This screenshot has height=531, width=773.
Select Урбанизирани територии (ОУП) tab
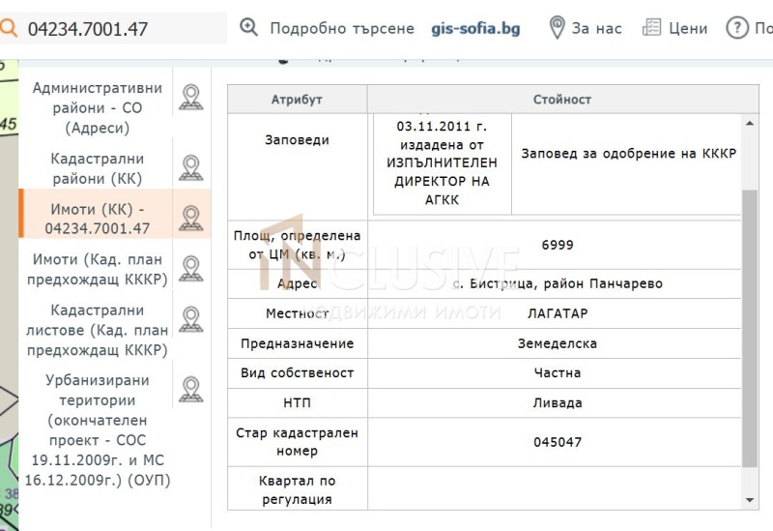point(98,429)
